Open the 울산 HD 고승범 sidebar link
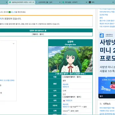Image resolution: width=115 pixels, height=115 pixels. pyautogui.click(x=107, y=21)
